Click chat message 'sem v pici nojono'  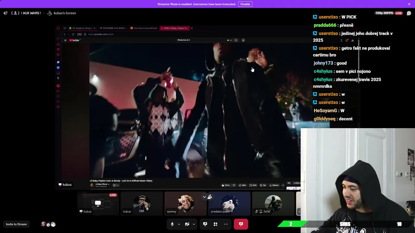tap(353, 71)
